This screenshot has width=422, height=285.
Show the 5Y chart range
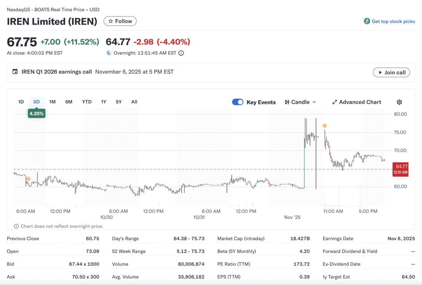(x=119, y=102)
